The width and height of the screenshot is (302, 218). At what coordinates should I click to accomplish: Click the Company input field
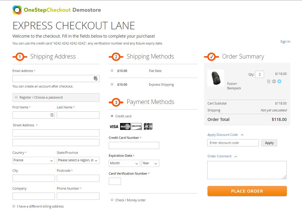(x=33, y=196)
